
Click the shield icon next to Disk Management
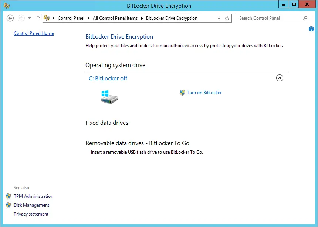pos(8,205)
